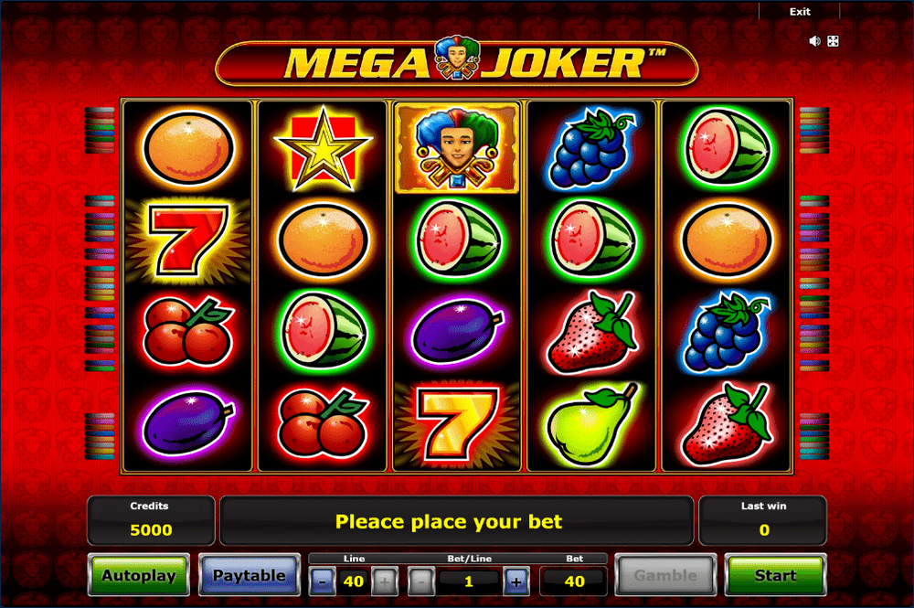Click the Credits balance display
Image resolution: width=914 pixels, height=608 pixels.
click(151, 520)
